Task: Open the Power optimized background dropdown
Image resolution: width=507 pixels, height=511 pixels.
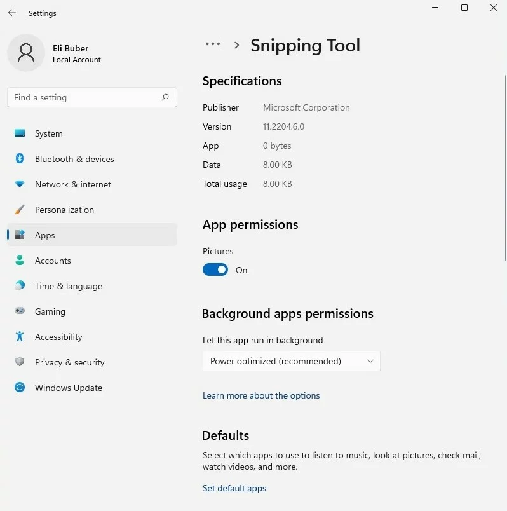Action: coord(291,361)
